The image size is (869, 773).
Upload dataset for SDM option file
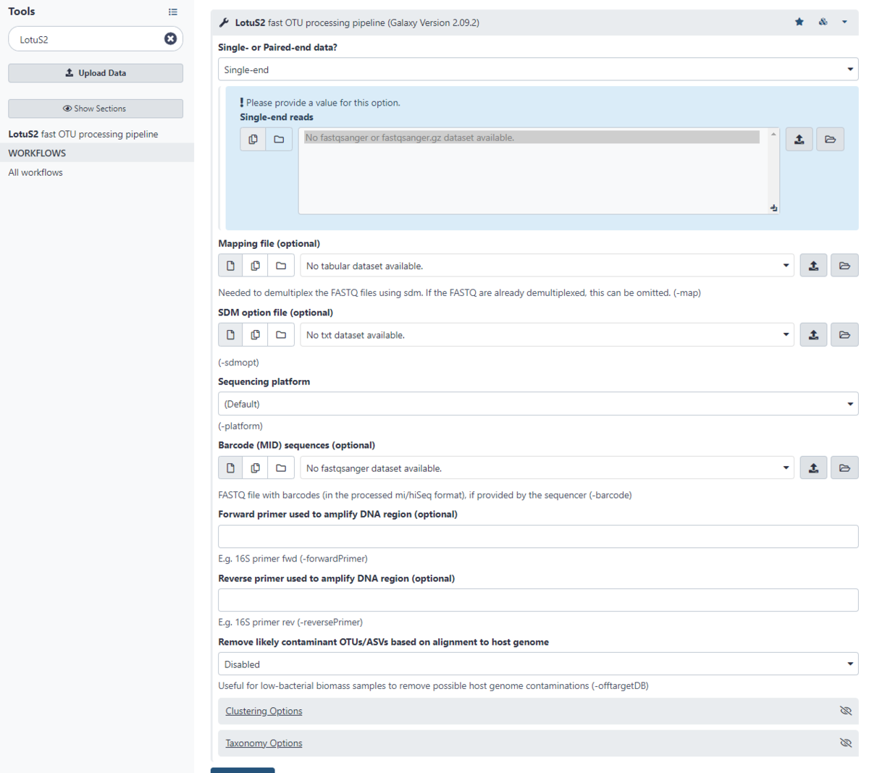[813, 334]
